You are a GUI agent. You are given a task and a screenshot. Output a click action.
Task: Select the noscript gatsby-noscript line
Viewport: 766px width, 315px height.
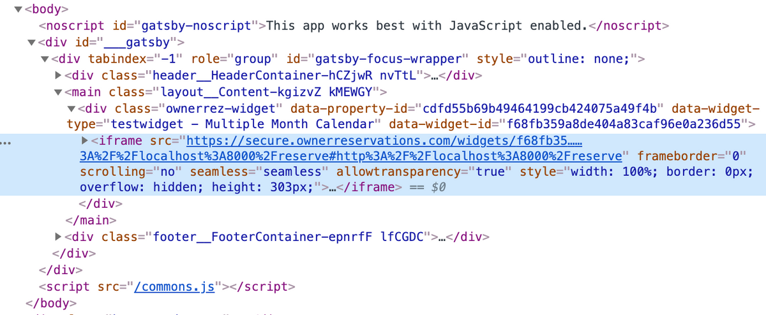354,26
